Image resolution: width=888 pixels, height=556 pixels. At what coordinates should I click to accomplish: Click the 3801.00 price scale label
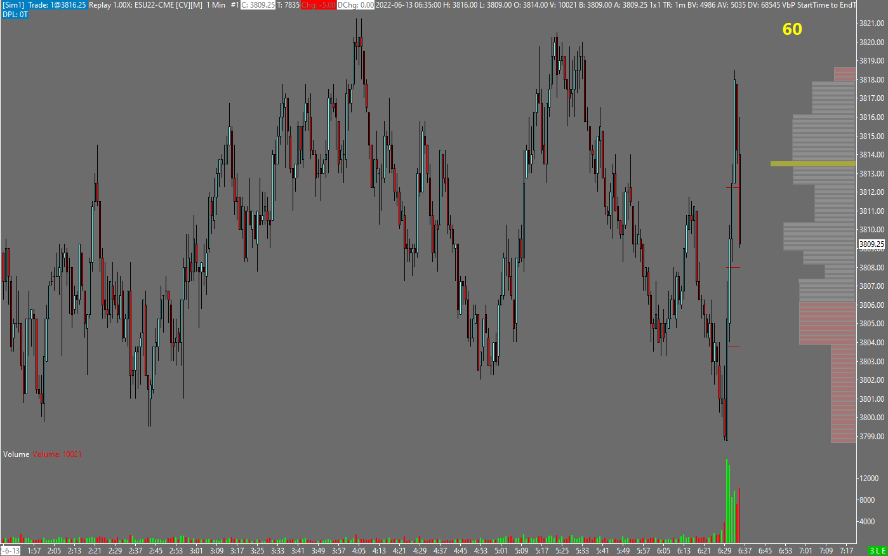click(871, 399)
